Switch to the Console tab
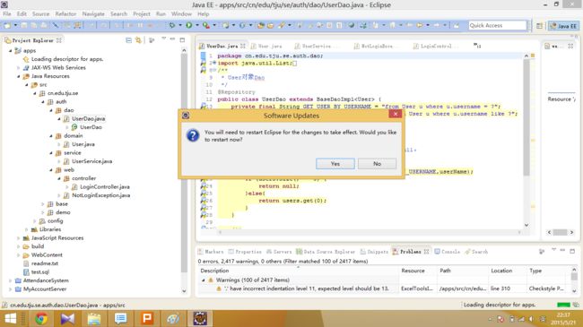The height and width of the screenshot is (327, 583). [x=448, y=252]
